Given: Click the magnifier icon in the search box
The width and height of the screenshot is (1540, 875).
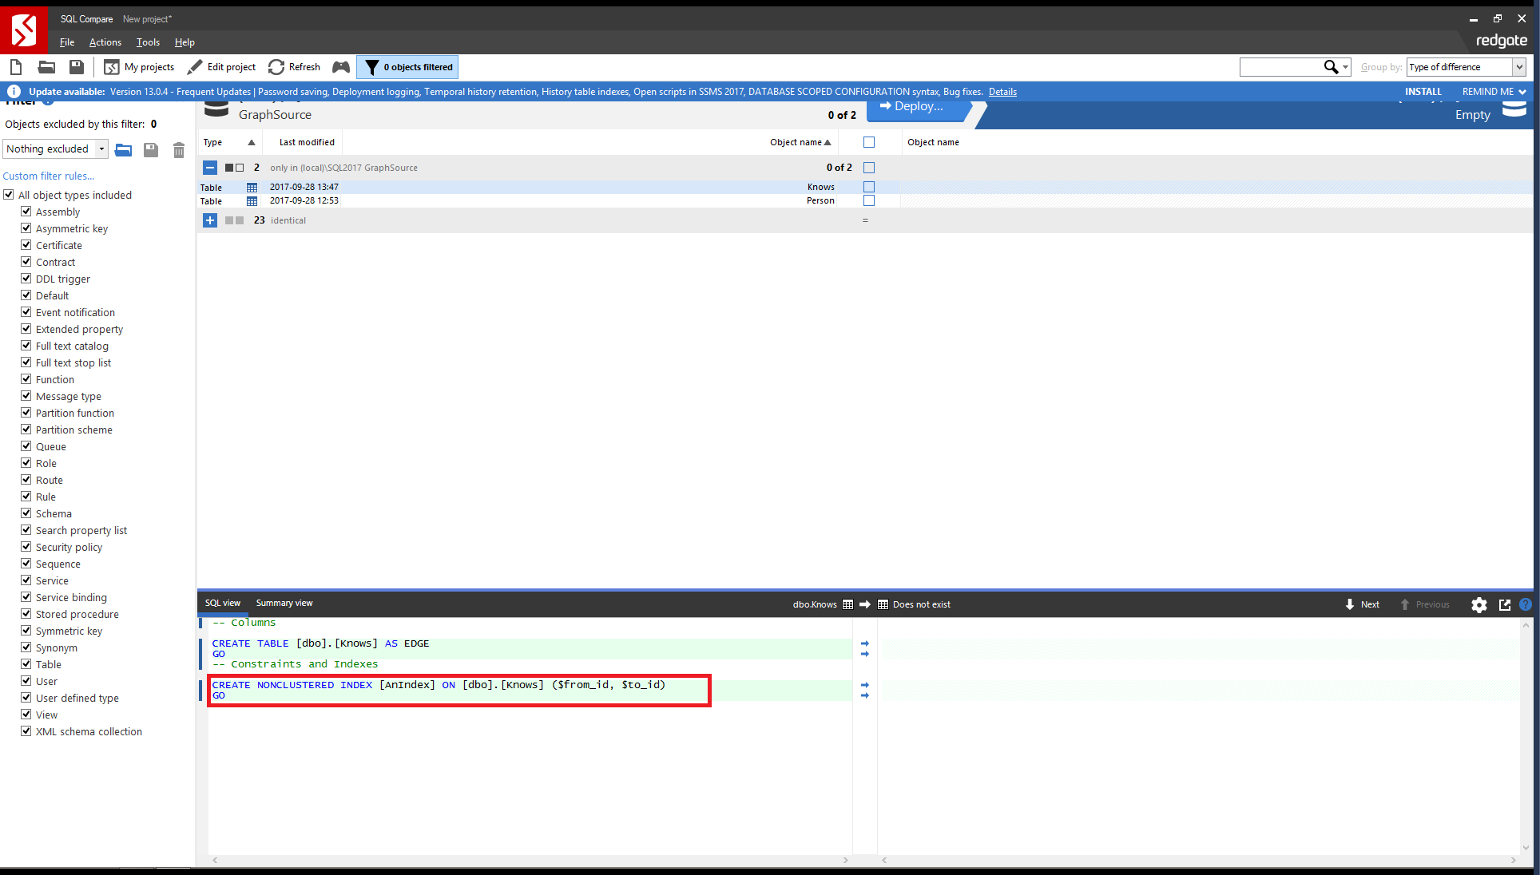Looking at the screenshot, I should click(x=1331, y=67).
